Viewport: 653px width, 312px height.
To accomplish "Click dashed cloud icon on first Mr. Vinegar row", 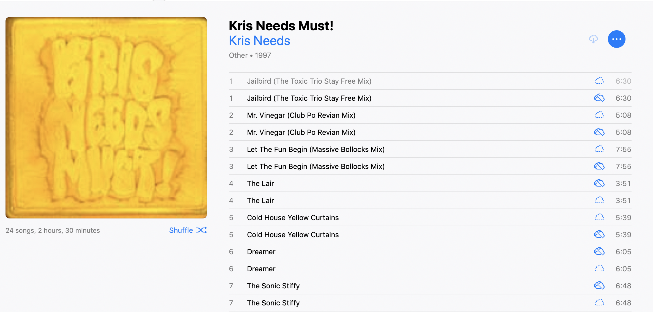I will 599,115.
